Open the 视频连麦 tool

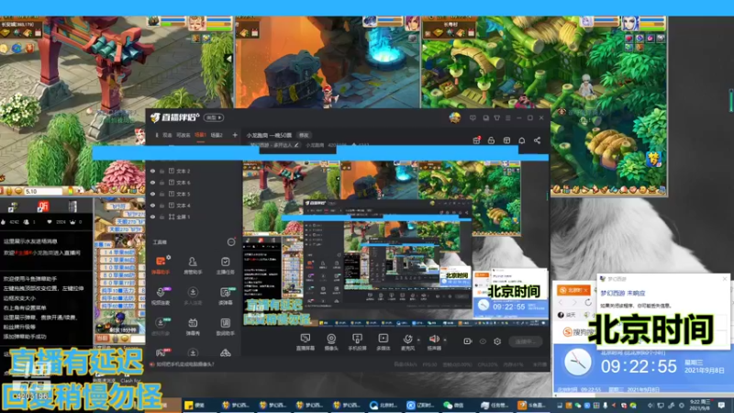click(160, 296)
